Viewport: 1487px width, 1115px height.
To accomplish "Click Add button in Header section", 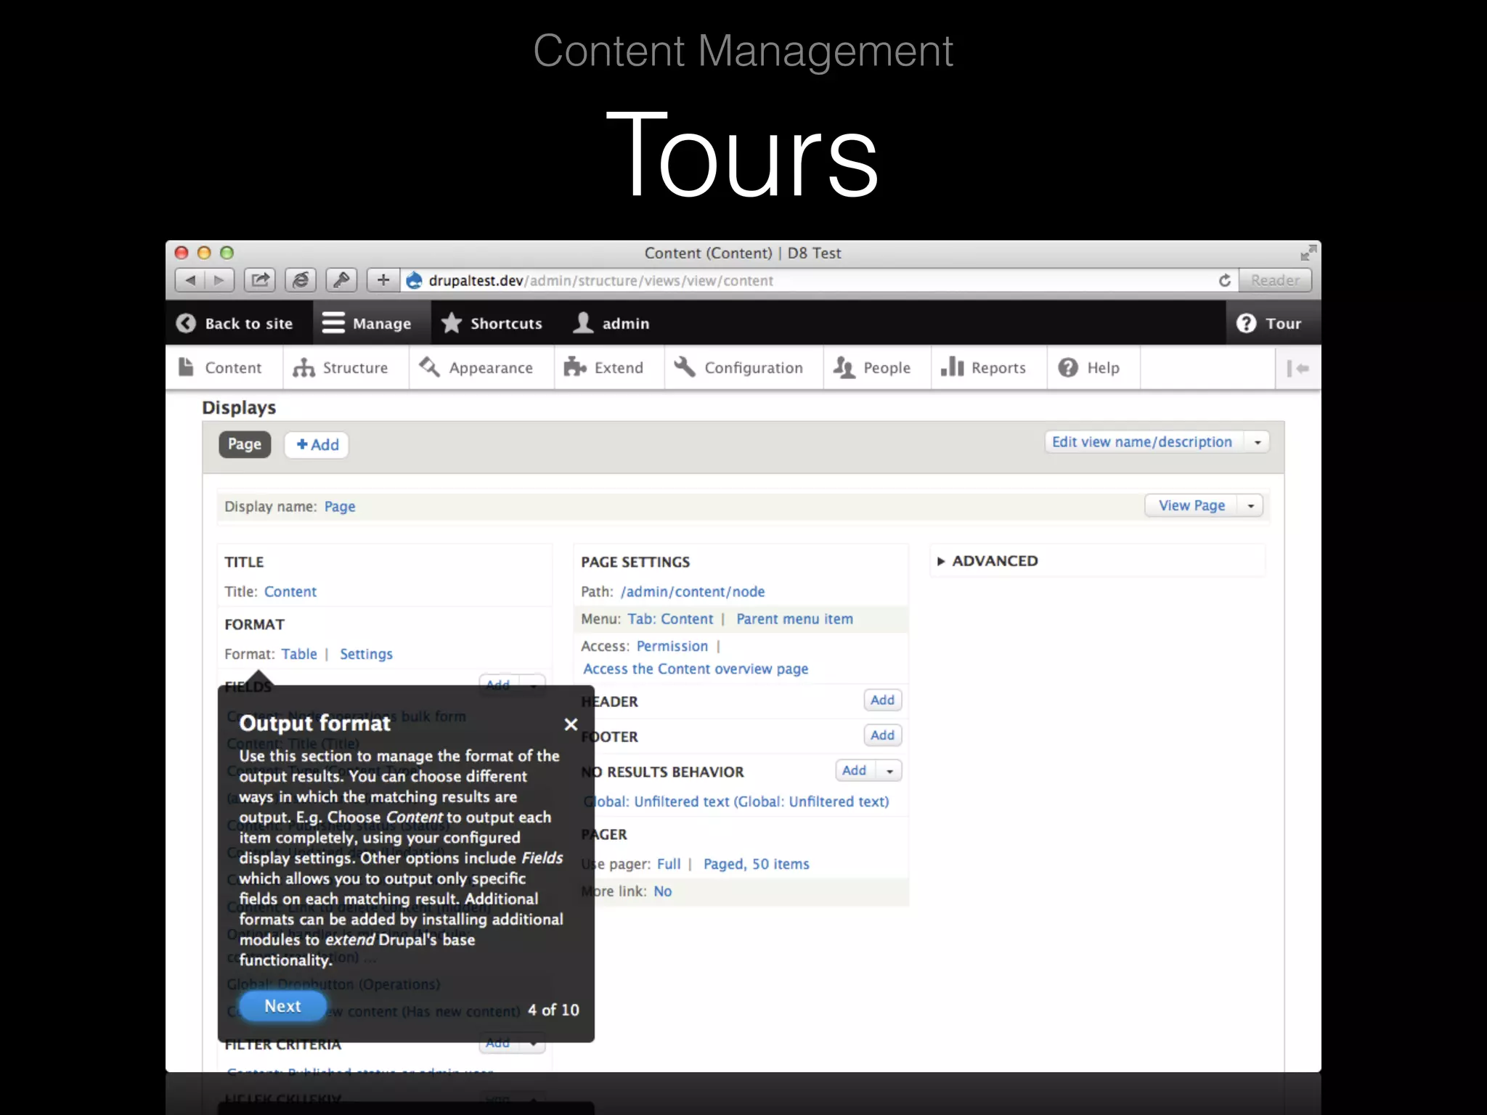I will tap(882, 700).
